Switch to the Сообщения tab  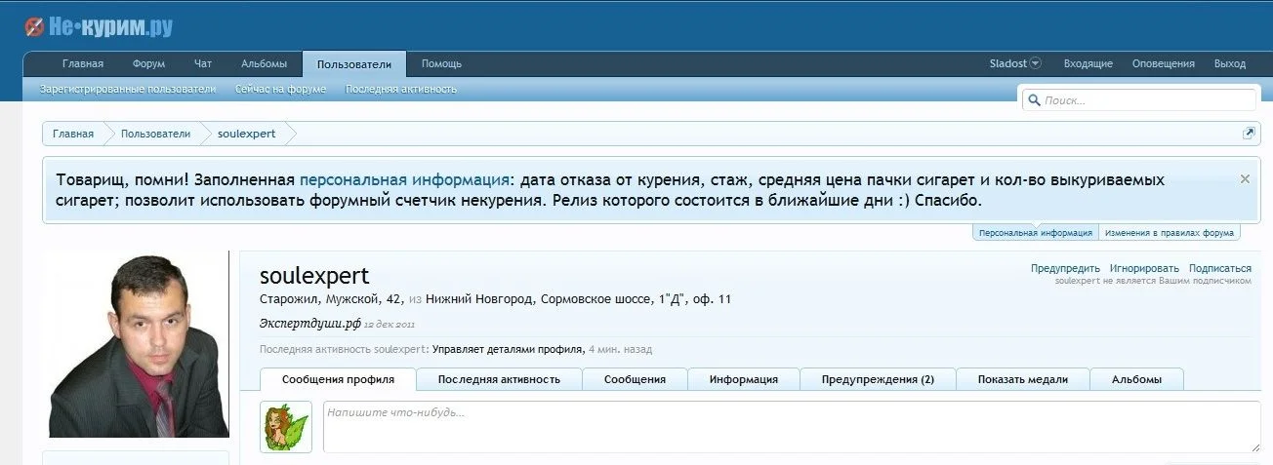coord(635,379)
